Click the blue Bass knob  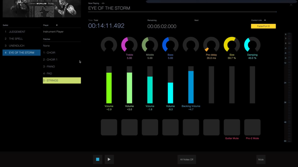[x=170, y=45]
